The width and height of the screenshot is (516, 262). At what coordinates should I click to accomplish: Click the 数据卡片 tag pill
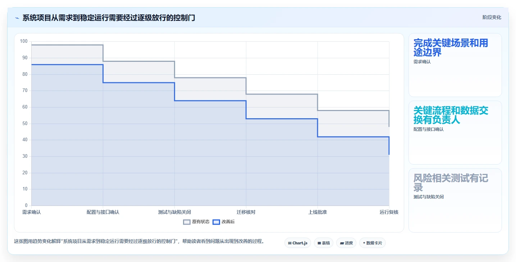tap(373, 243)
